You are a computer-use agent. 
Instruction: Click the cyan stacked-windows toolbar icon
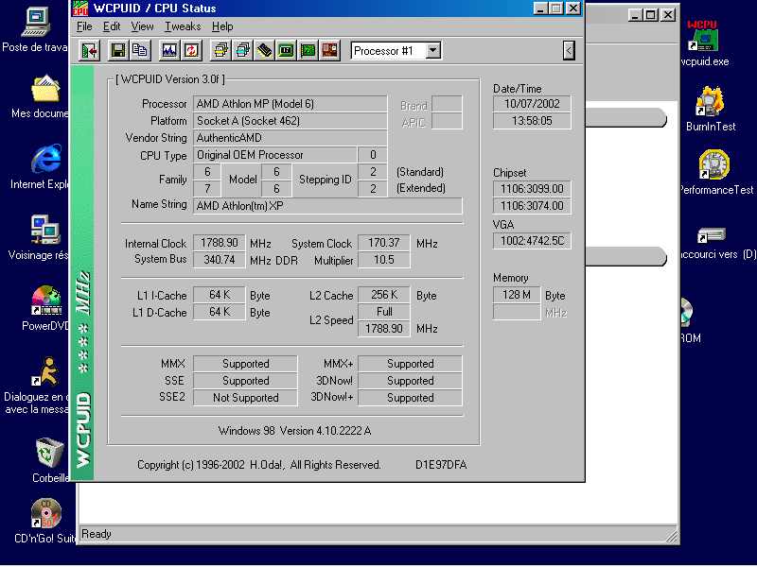click(243, 50)
